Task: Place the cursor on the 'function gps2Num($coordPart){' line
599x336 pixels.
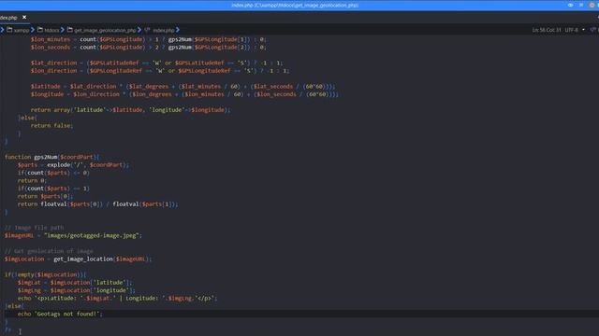Action: (52, 157)
